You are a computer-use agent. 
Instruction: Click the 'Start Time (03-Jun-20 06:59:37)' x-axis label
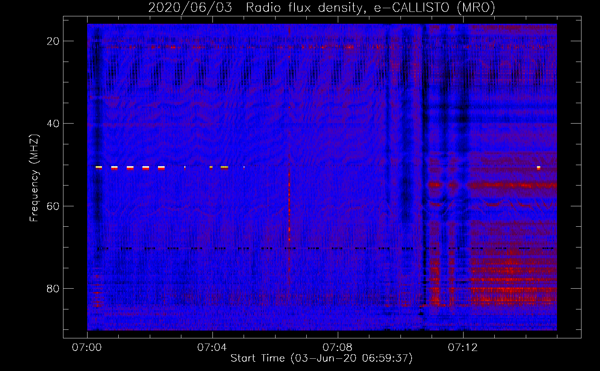point(322,358)
